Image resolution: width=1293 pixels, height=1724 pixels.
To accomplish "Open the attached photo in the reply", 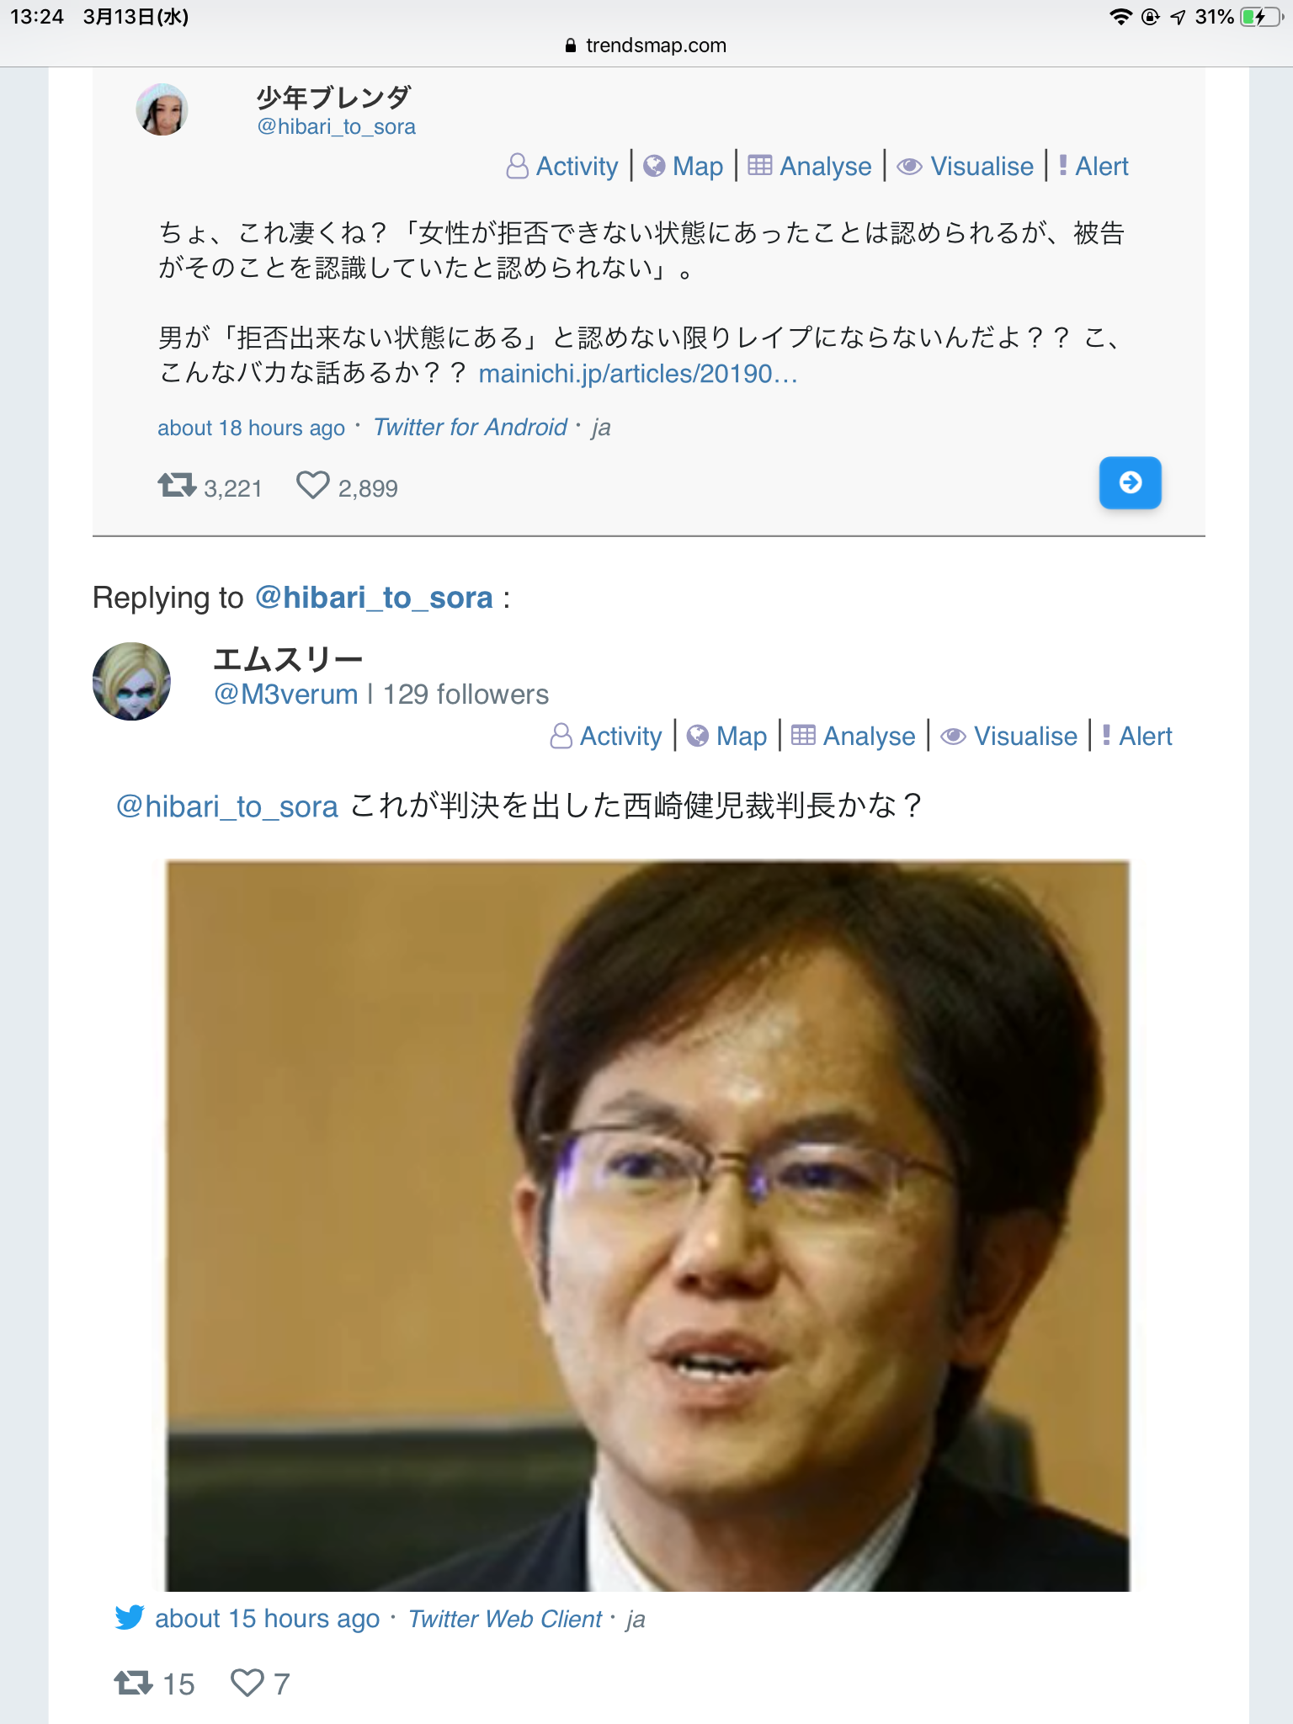I will click(647, 1225).
